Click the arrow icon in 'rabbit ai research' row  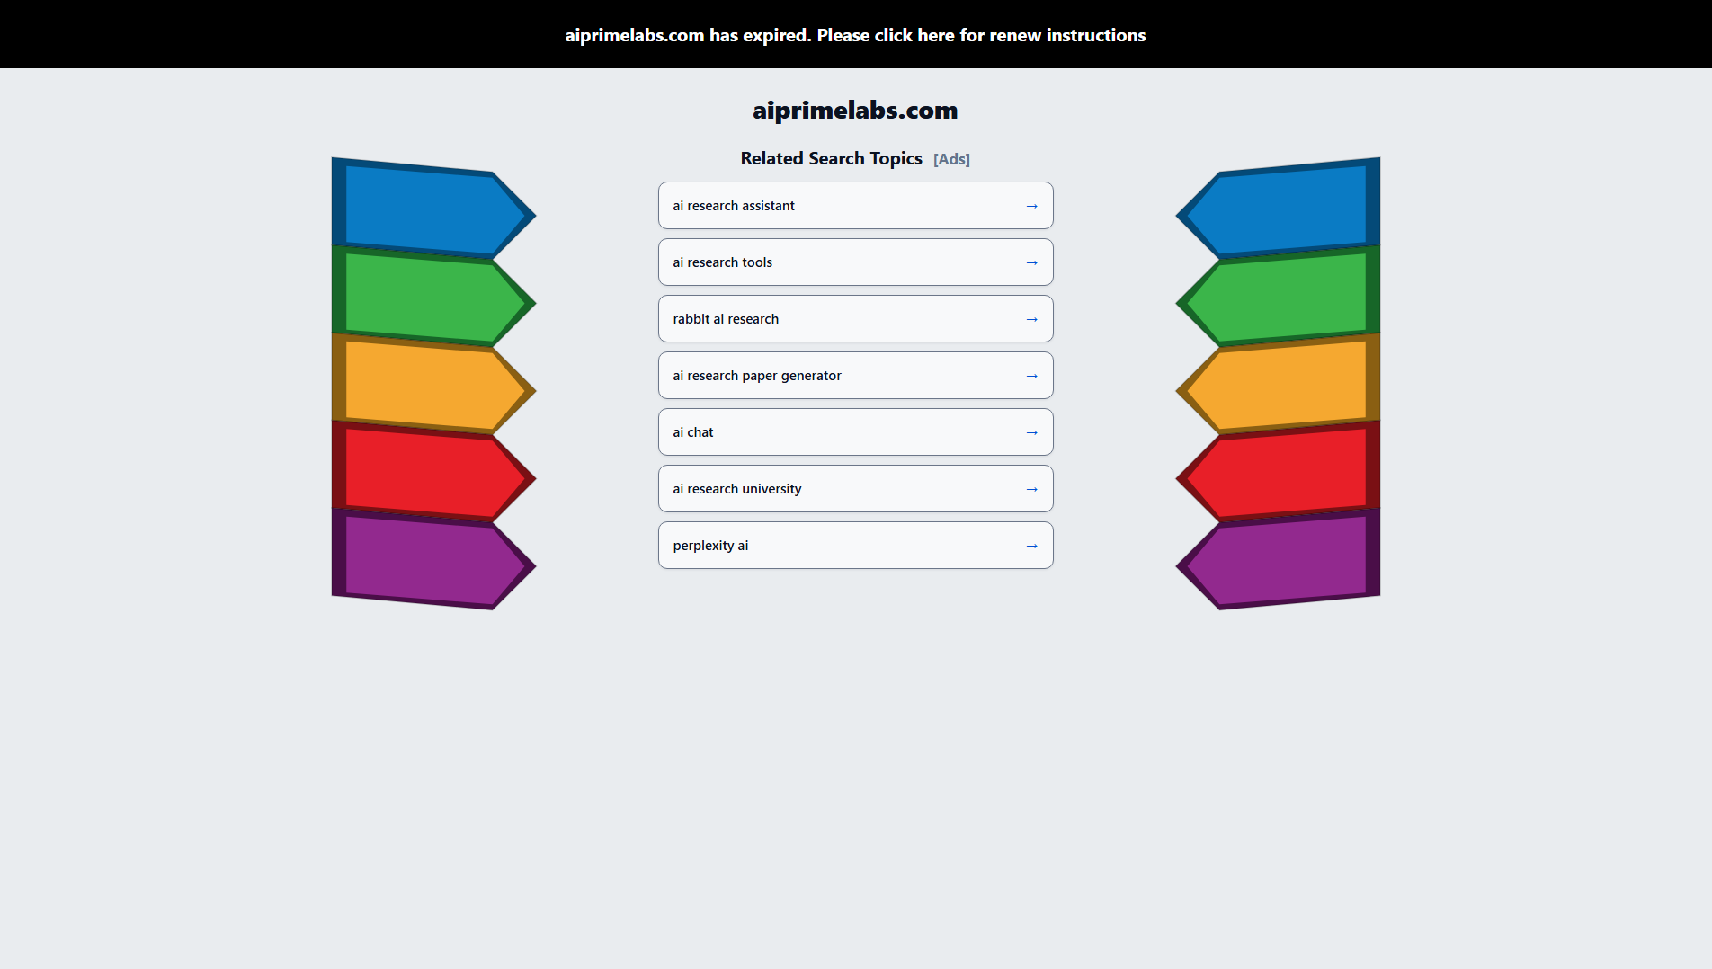pos(1031,319)
